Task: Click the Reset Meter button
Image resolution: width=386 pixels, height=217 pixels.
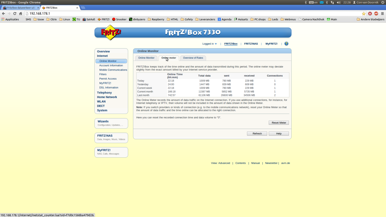Action: point(279,123)
